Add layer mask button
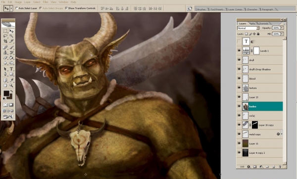The image size is (297, 179). [255, 167]
